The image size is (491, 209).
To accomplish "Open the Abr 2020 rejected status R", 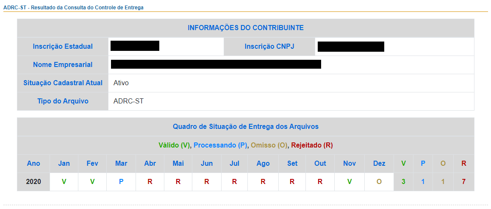I will (150, 182).
